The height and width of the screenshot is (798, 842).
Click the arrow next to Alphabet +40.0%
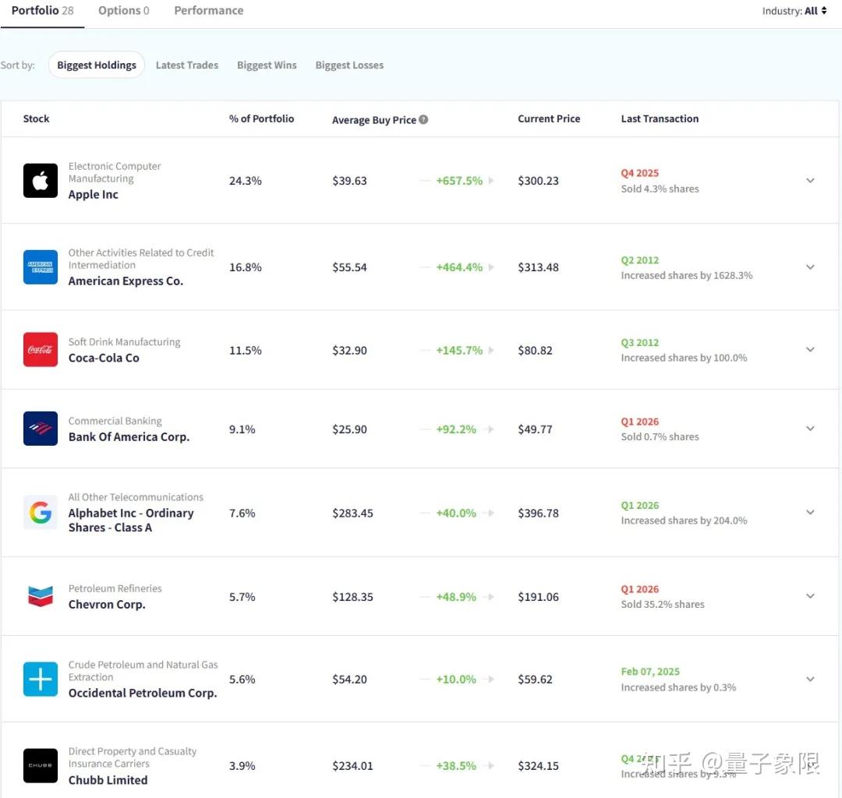pyautogui.click(x=488, y=513)
